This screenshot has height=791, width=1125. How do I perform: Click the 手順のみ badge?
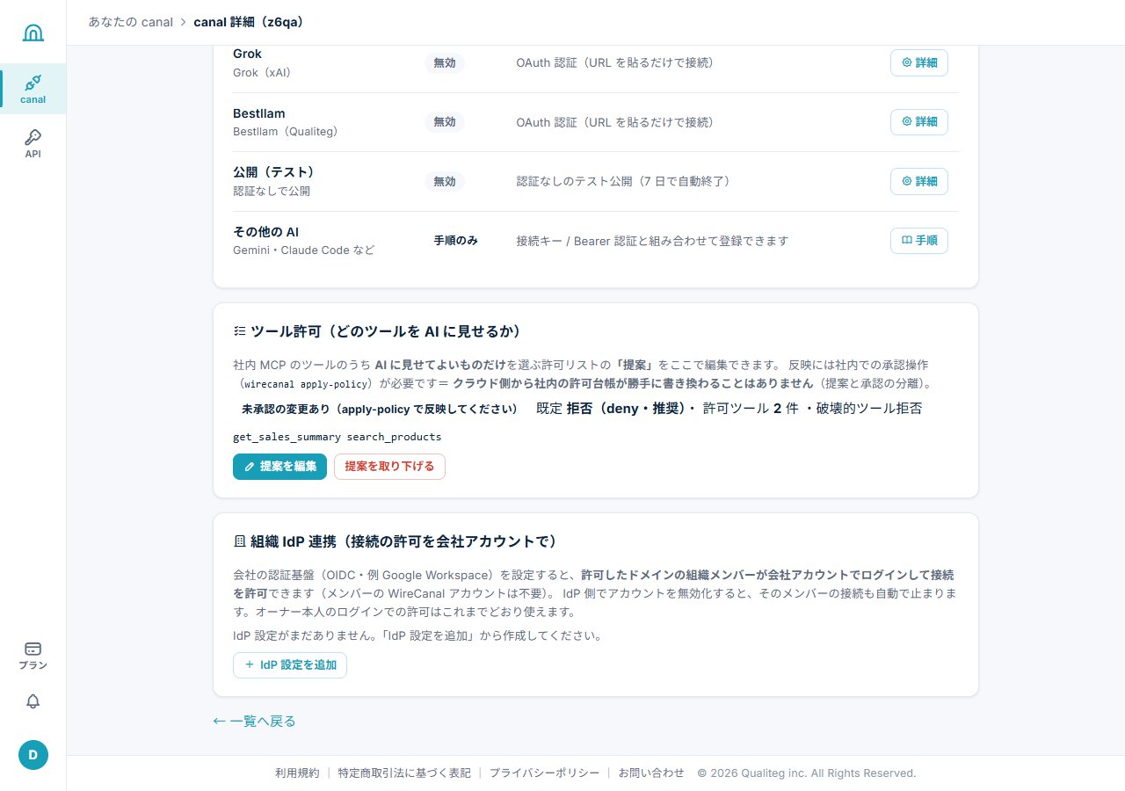pos(455,241)
